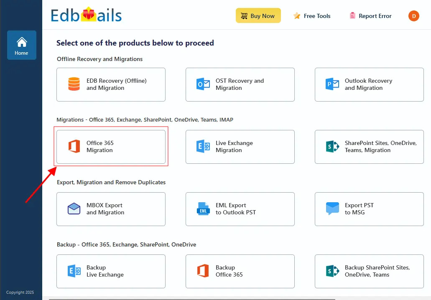Click the Buy Now button
This screenshot has height=300, width=431.
(258, 15)
